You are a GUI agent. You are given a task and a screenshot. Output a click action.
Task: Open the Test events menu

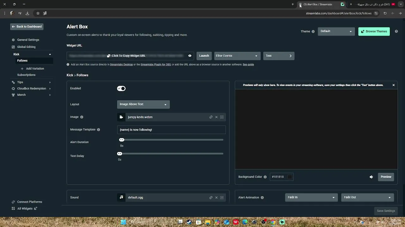pyautogui.click(x=279, y=56)
